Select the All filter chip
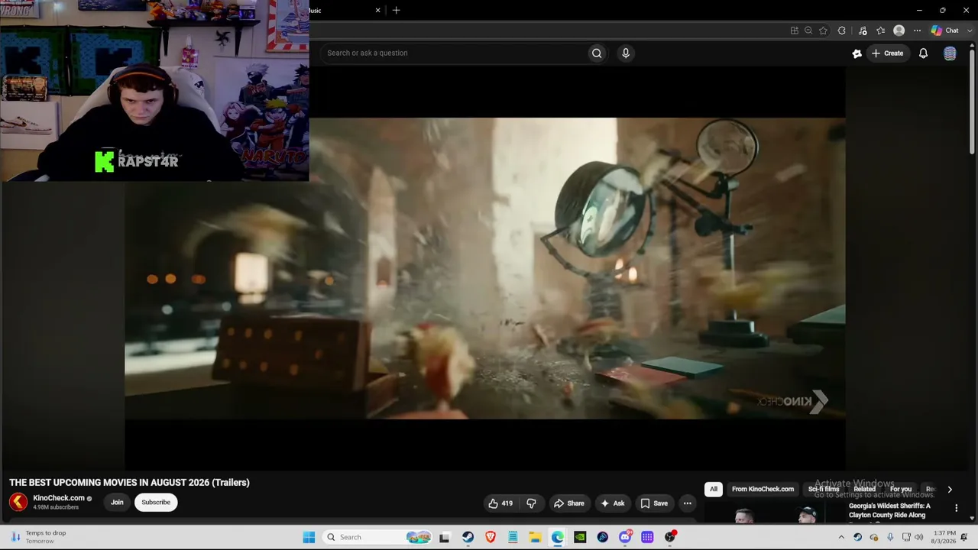 (714, 490)
